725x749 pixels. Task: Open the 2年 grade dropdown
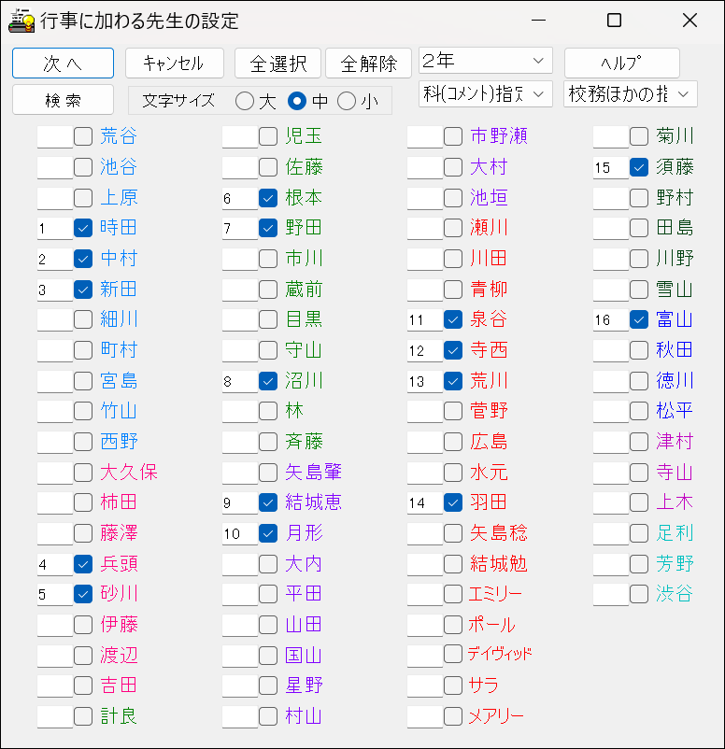(x=486, y=61)
